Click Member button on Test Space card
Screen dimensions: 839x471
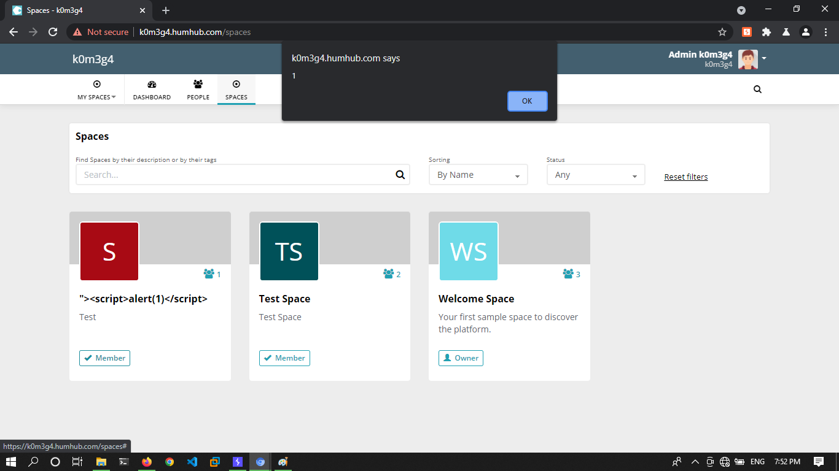(284, 358)
